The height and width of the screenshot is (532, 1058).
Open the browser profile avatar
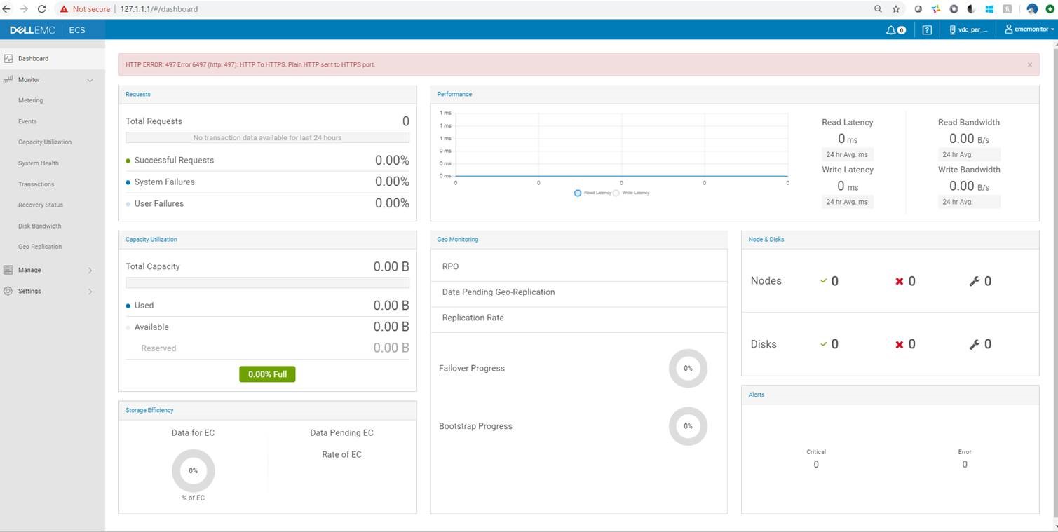click(x=1032, y=9)
